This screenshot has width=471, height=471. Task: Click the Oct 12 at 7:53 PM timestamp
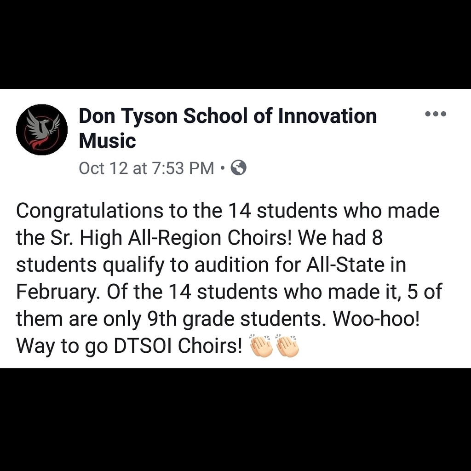tap(146, 168)
